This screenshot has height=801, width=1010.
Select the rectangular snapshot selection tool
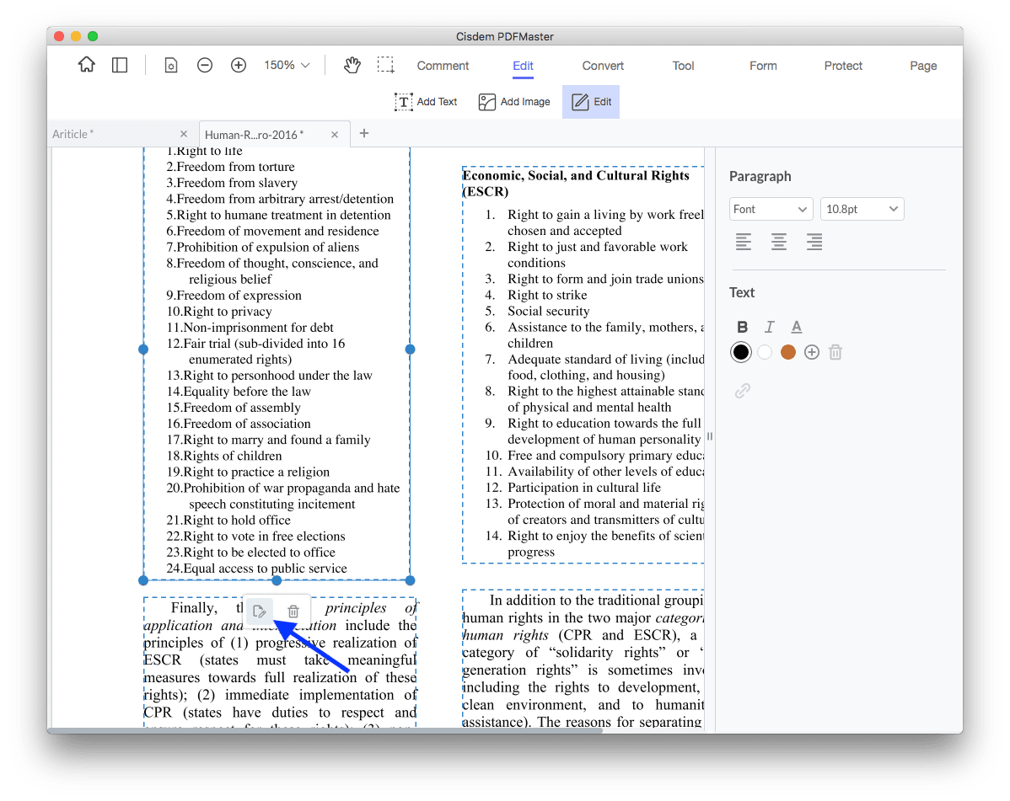coord(385,64)
